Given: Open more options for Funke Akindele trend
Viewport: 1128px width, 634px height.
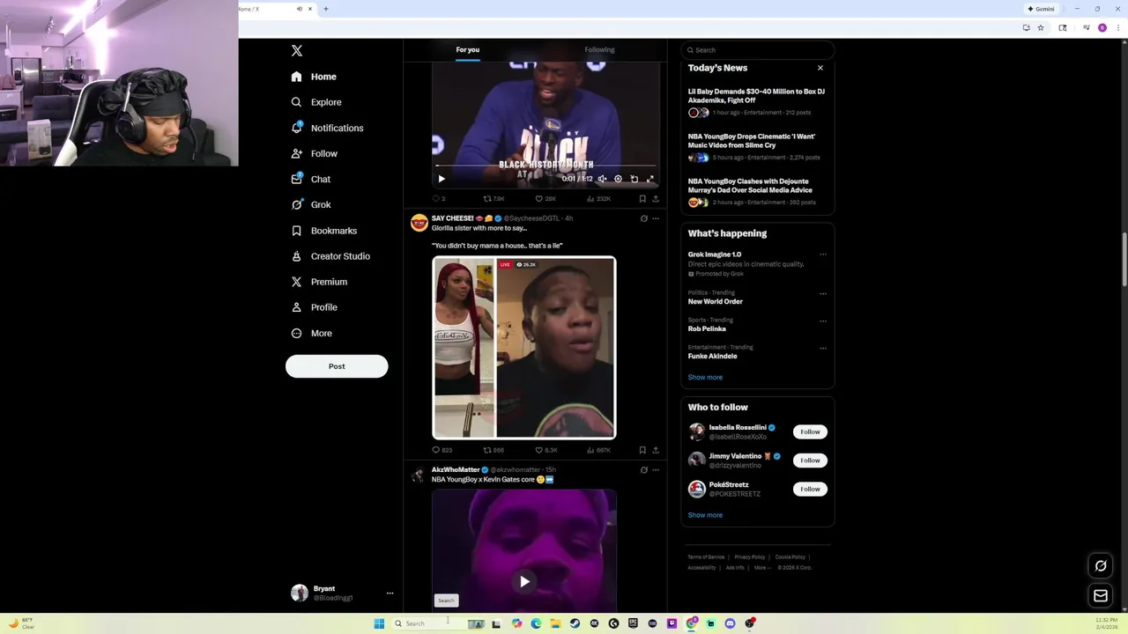Looking at the screenshot, I should [823, 348].
